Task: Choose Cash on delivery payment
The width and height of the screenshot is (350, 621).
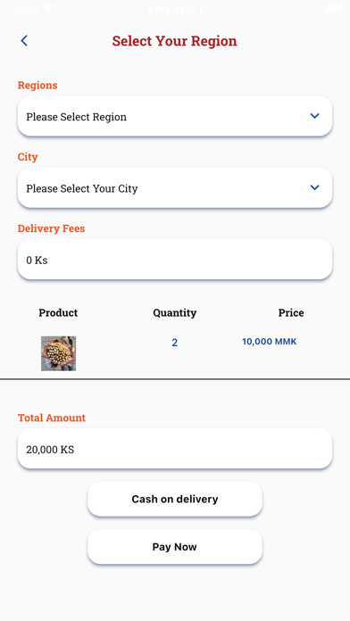Action: (x=175, y=499)
